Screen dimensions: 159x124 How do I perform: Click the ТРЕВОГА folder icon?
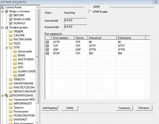click(11, 80)
